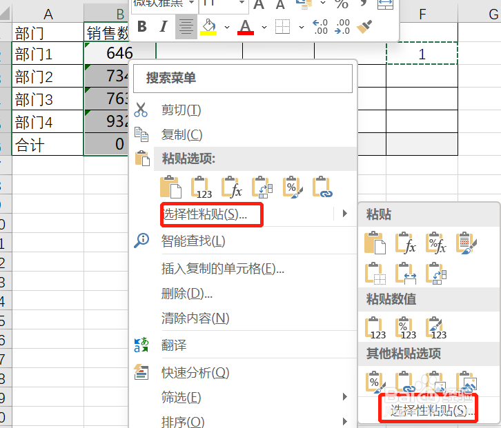The image size is (501, 428).
Task: Click Values & Source Formatting icon under 粘贴数值
Action: 436,327
